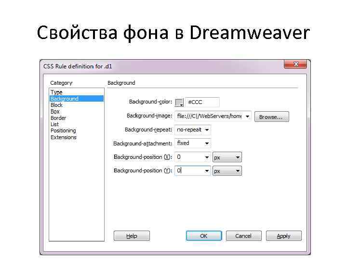Open px unit dropdown for position Y
347x260 pixels.
pos(227,171)
